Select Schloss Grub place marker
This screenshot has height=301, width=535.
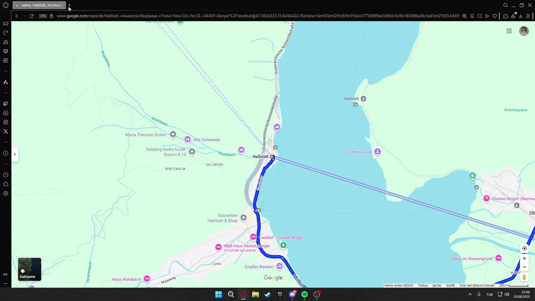tap(377, 152)
